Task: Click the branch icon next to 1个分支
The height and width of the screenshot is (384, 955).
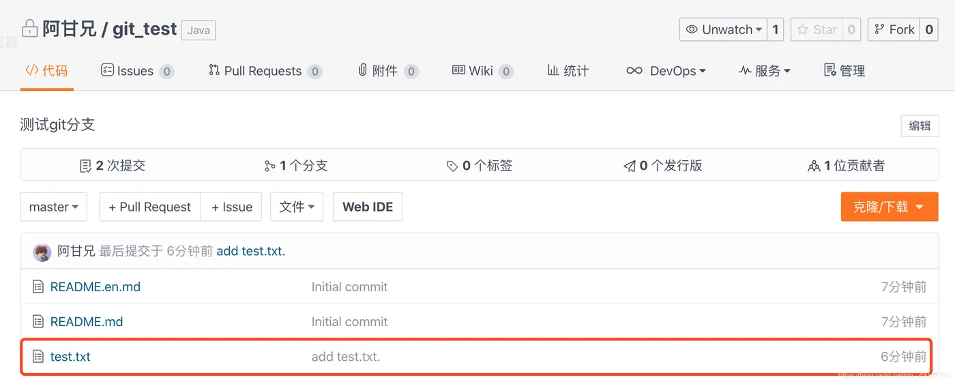Action: pyautogui.click(x=270, y=166)
